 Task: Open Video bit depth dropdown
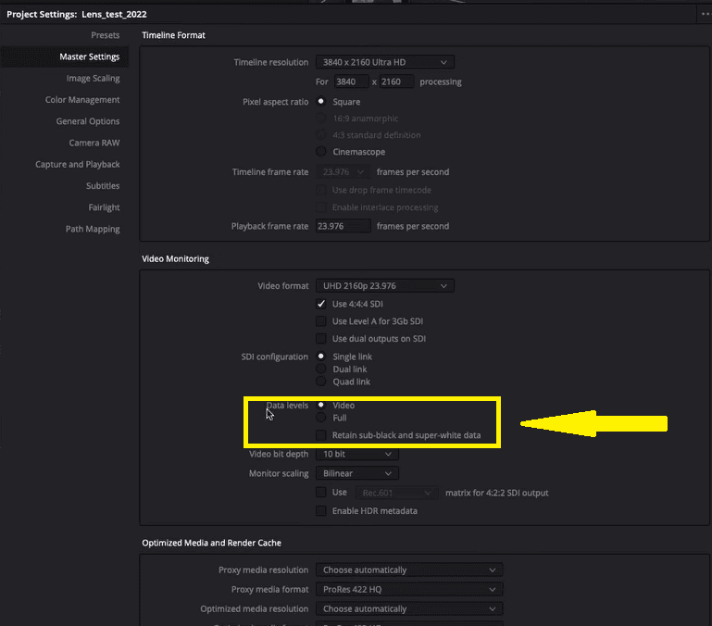357,454
